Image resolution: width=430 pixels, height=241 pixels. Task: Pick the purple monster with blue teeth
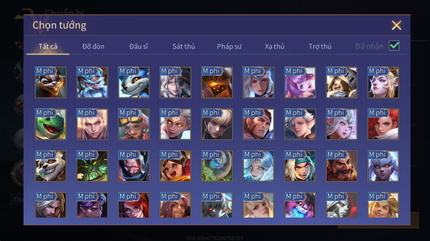click(x=300, y=205)
